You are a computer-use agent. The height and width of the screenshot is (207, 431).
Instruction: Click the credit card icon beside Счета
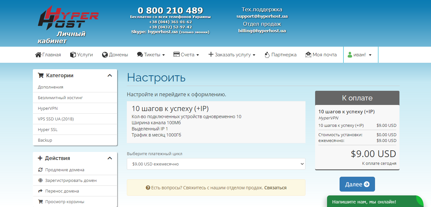[x=176, y=55]
